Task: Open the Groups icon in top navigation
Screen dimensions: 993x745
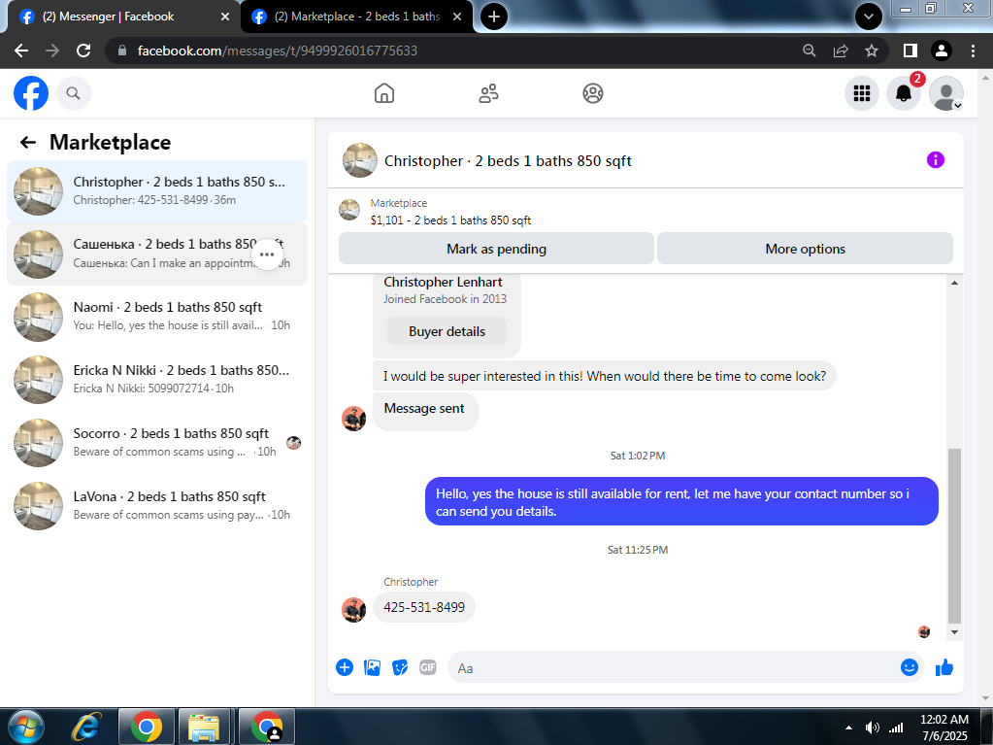Action: [593, 93]
